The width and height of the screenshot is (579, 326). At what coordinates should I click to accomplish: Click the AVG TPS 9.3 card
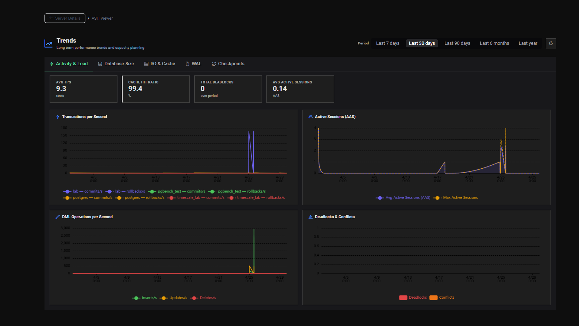84,89
